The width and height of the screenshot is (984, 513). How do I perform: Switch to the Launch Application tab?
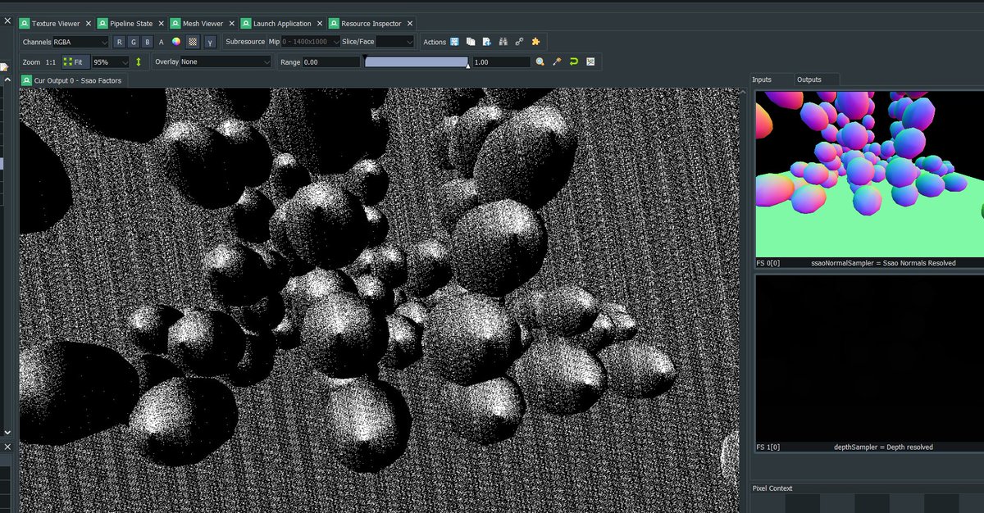[282, 24]
